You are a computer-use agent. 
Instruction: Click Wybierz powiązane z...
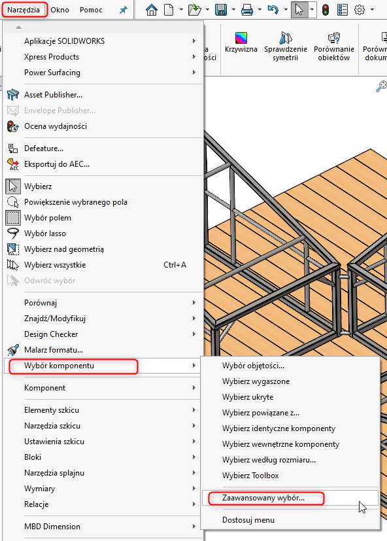tap(290, 413)
